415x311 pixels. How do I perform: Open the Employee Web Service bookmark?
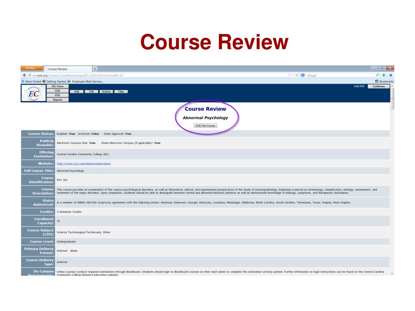[x=86, y=81]
